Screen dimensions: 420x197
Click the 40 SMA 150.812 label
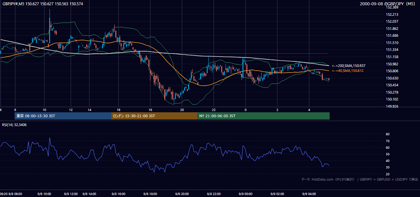pyautogui.click(x=347, y=71)
